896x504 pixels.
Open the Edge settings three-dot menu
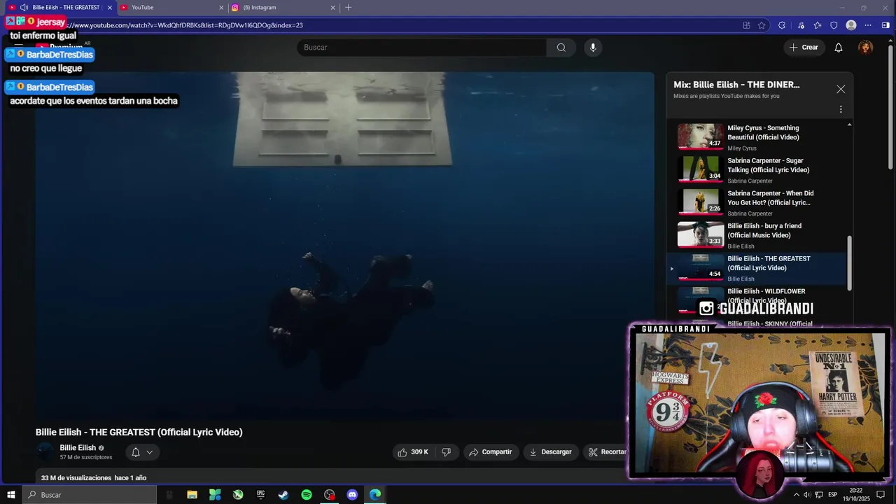pyautogui.click(x=868, y=25)
